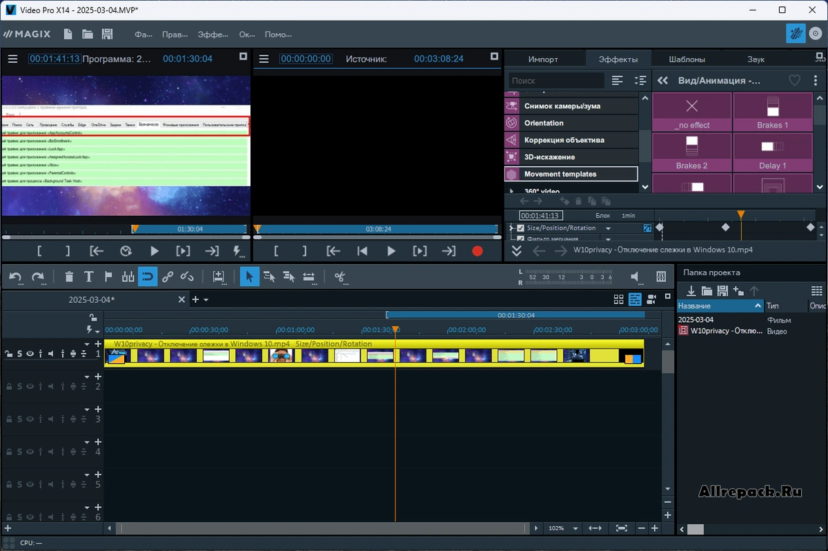828x551 pixels.
Task: Expand the track 1 options arrow
Action: (88, 343)
